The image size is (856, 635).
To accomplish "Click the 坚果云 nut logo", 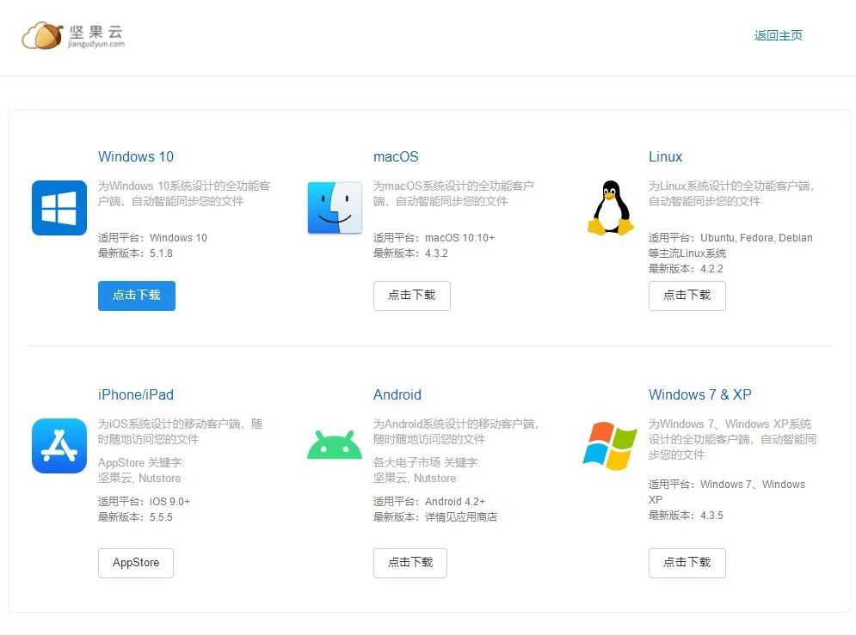I will point(40,35).
